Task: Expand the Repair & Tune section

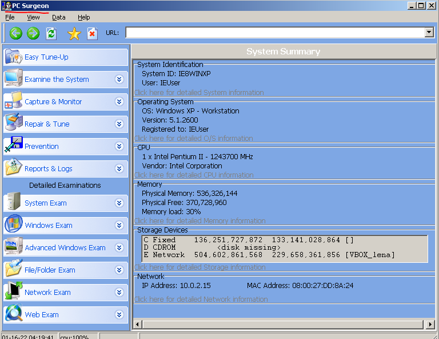Action: tap(119, 124)
